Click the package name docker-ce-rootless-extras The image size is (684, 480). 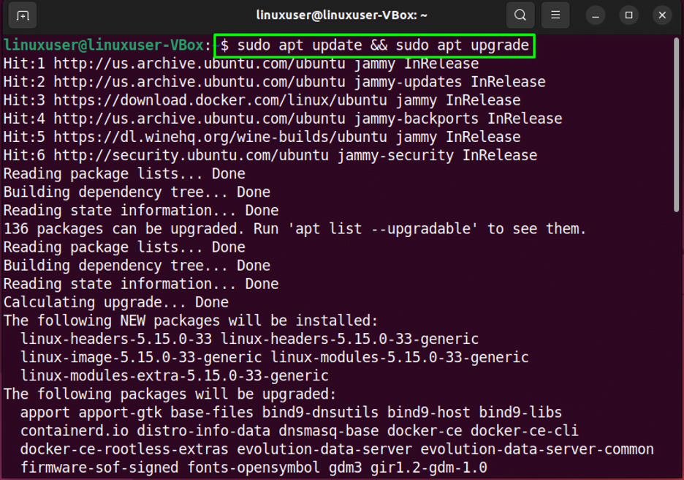(x=124, y=449)
